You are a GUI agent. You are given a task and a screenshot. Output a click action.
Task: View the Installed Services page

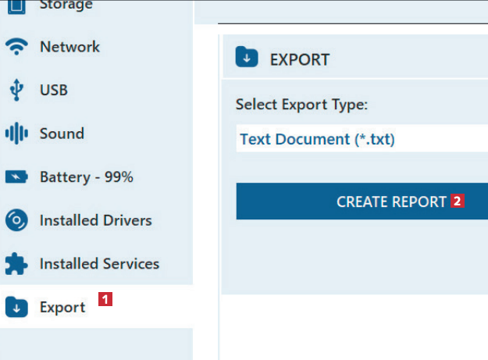point(99,264)
